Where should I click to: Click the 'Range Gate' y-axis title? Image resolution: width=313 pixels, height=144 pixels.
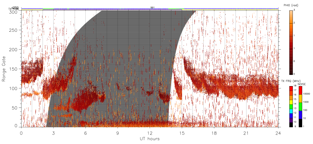[4, 69]
